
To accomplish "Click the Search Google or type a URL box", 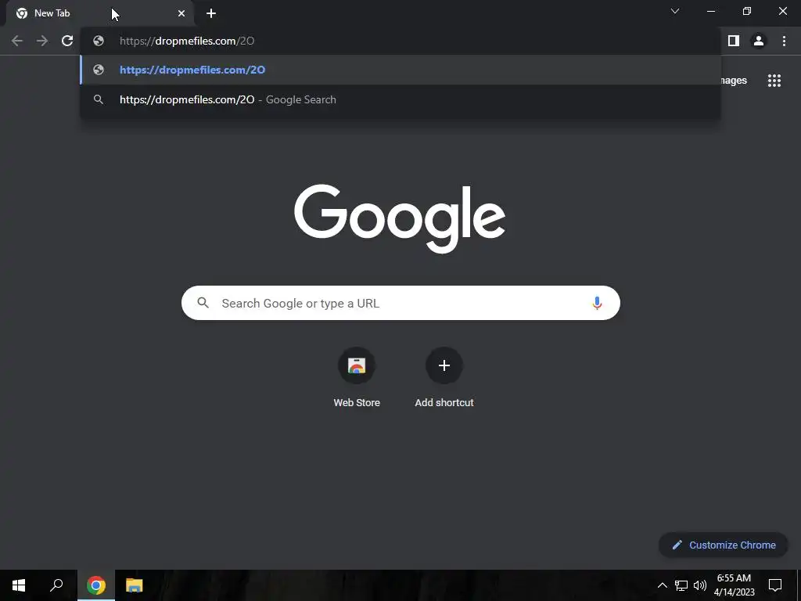I will (x=400, y=303).
